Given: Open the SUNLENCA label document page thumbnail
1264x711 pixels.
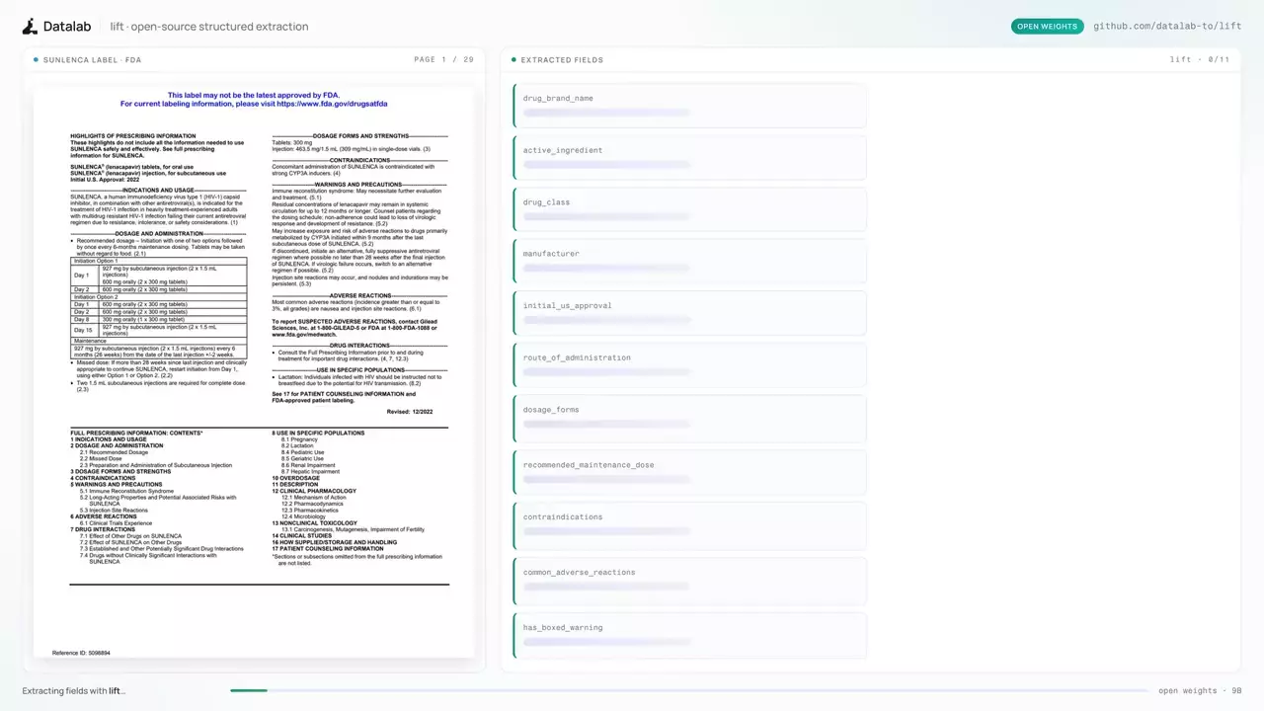Looking at the screenshot, I should [254, 371].
